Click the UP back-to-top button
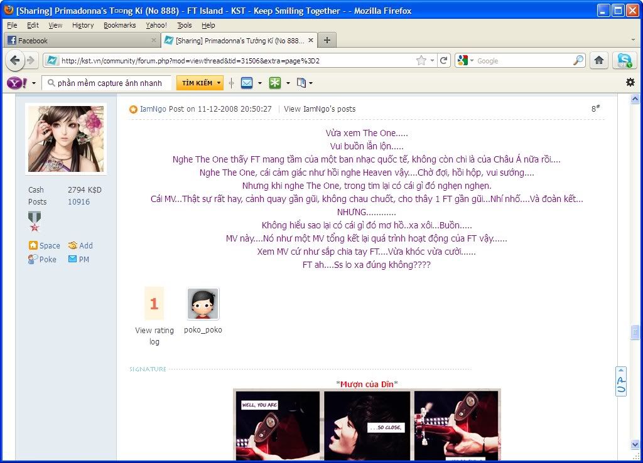Image resolution: width=643 pixels, height=463 pixels. click(621, 381)
